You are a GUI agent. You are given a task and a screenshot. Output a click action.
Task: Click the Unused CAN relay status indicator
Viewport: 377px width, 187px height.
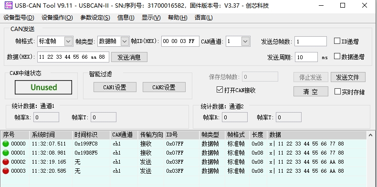tap(43, 87)
